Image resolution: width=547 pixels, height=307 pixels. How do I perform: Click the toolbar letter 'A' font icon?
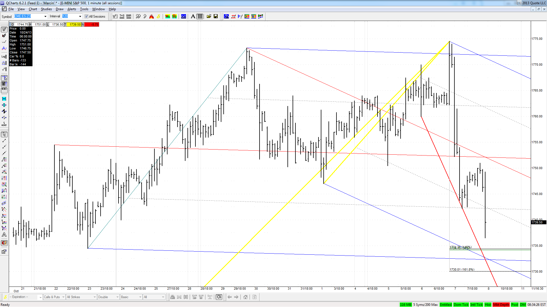pos(193,16)
